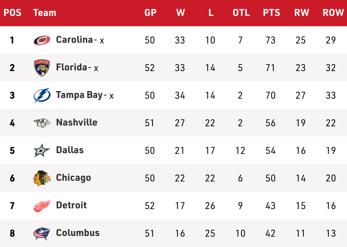Select the Nashville team name
This screenshot has height=247, width=347.
pos(77,122)
